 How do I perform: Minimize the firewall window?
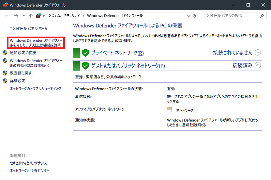click(x=233, y=5)
